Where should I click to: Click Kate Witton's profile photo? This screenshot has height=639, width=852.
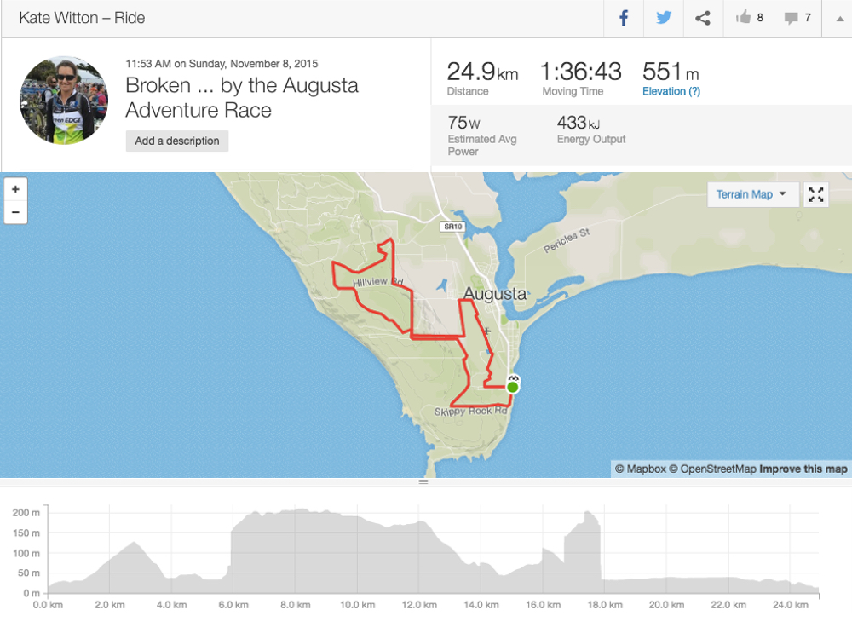pyautogui.click(x=64, y=100)
